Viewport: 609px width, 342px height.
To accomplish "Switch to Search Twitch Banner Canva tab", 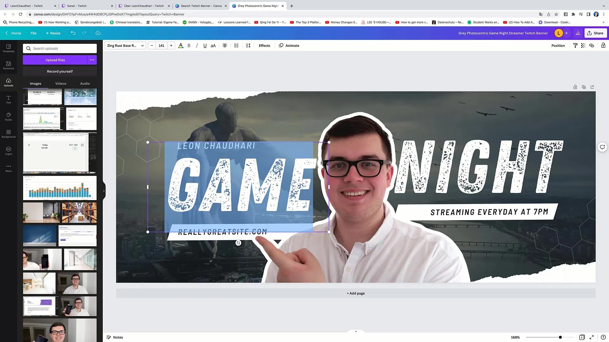I will 201,6.
